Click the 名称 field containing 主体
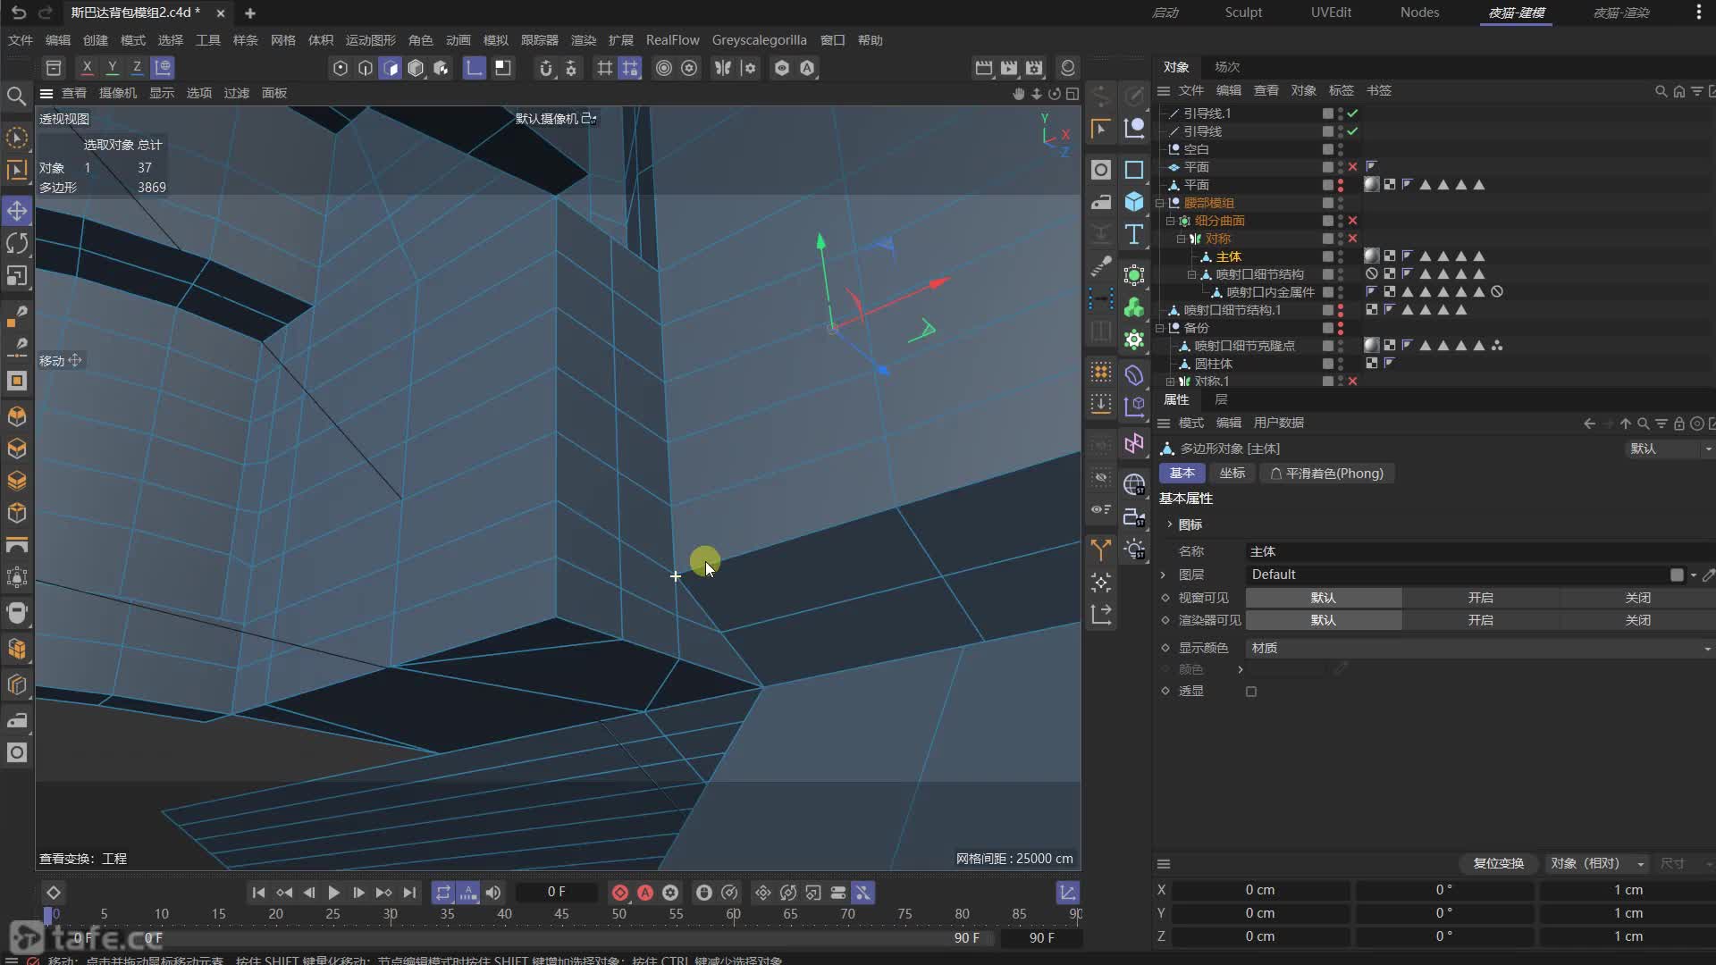The height and width of the screenshot is (965, 1716). pos(1480,551)
